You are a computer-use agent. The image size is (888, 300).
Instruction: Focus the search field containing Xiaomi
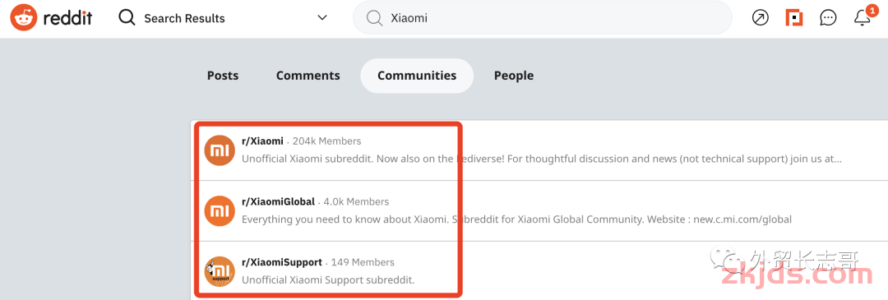542,18
